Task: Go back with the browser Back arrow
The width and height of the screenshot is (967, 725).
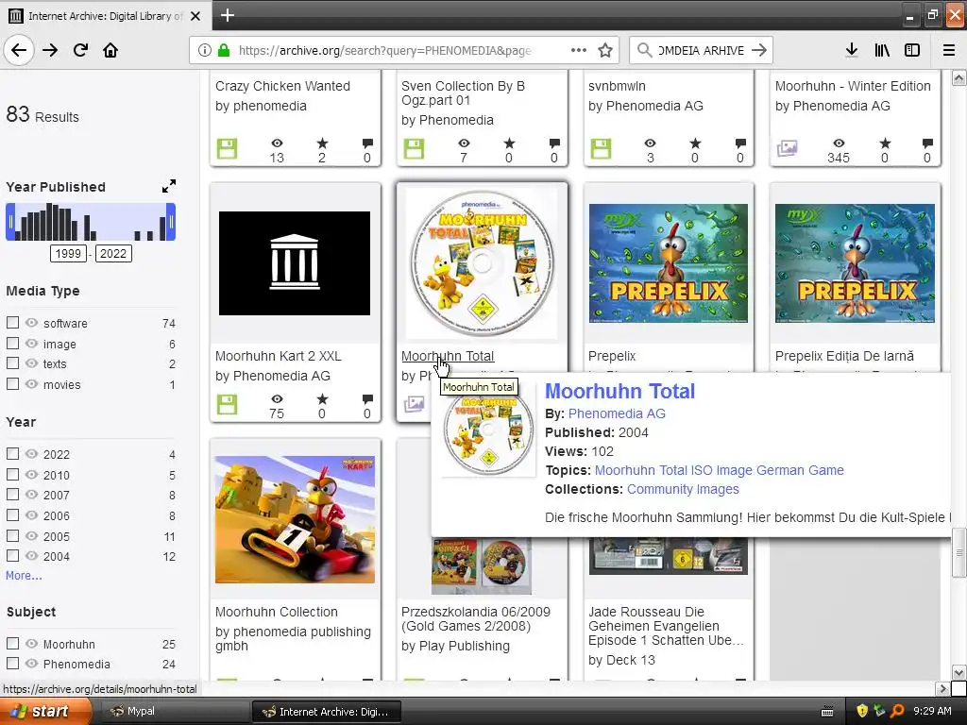Action: click(x=19, y=50)
